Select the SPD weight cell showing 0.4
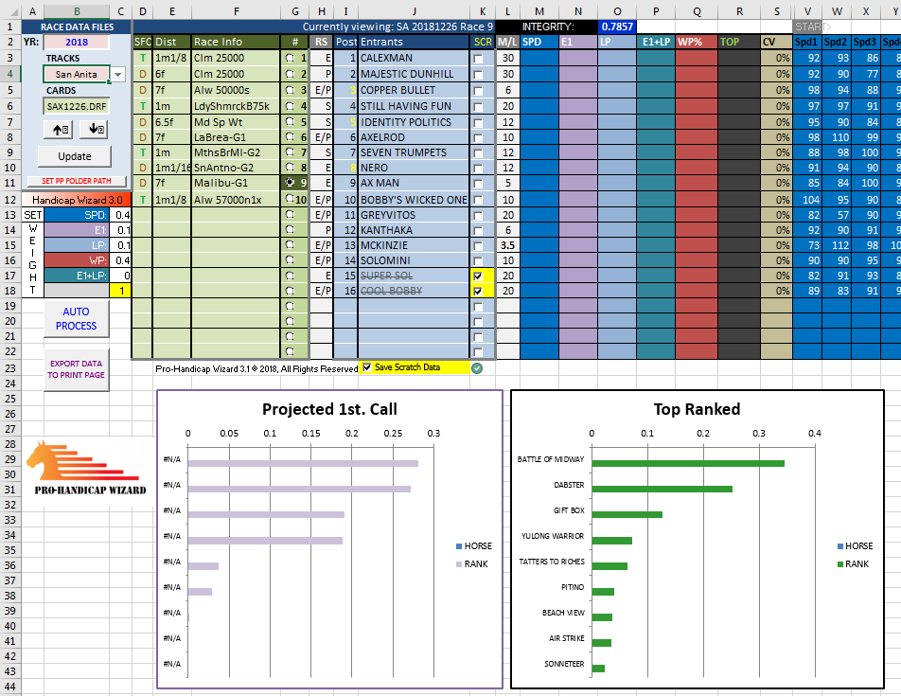 point(120,215)
